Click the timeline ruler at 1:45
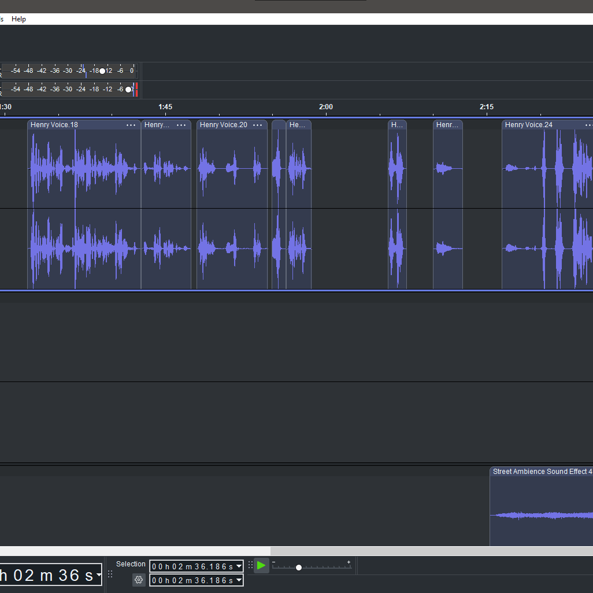This screenshot has width=593, height=593. tap(165, 107)
